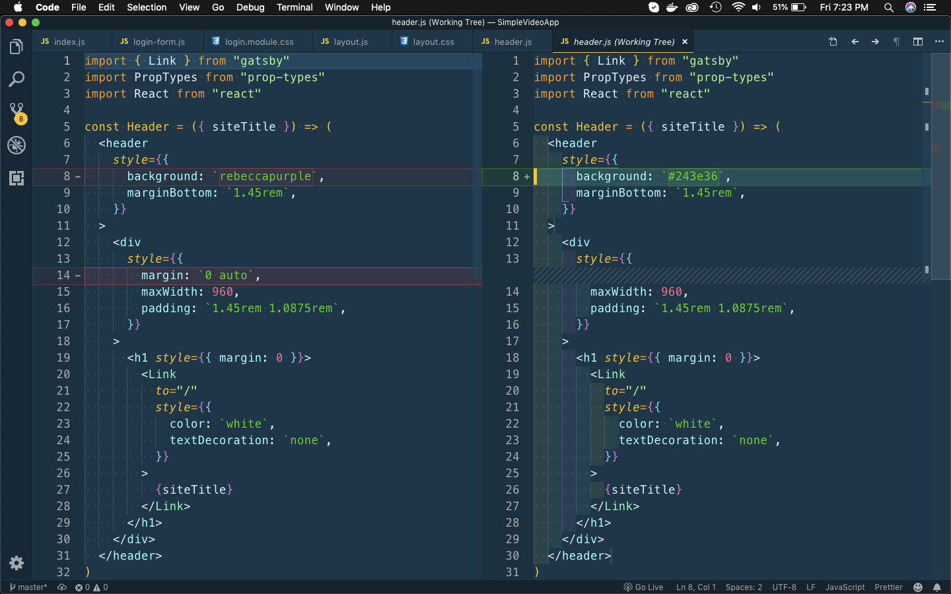Open the Wi-Fi status menu
951x594 pixels.
click(x=738, y=7)
